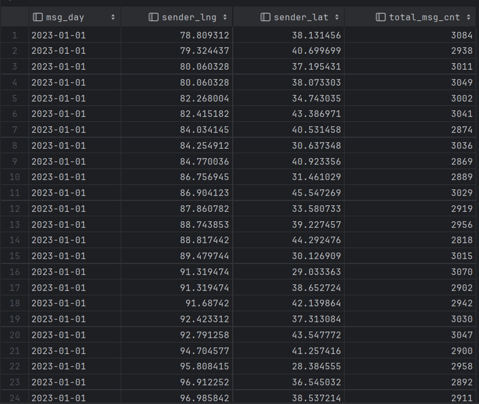Click the cell with longitude 78.809312
Viewport: 479px width, 404px height.
[205, 35]
